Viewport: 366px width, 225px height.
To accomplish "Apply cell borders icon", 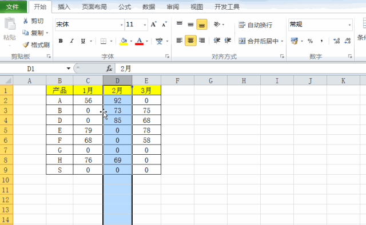I will 104,41.
